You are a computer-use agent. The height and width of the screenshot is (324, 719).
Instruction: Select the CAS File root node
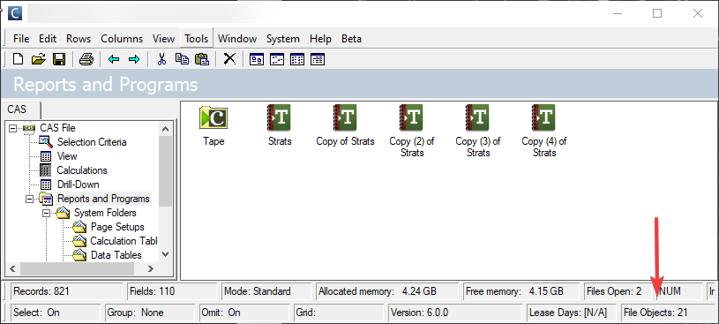coord(57,128)
